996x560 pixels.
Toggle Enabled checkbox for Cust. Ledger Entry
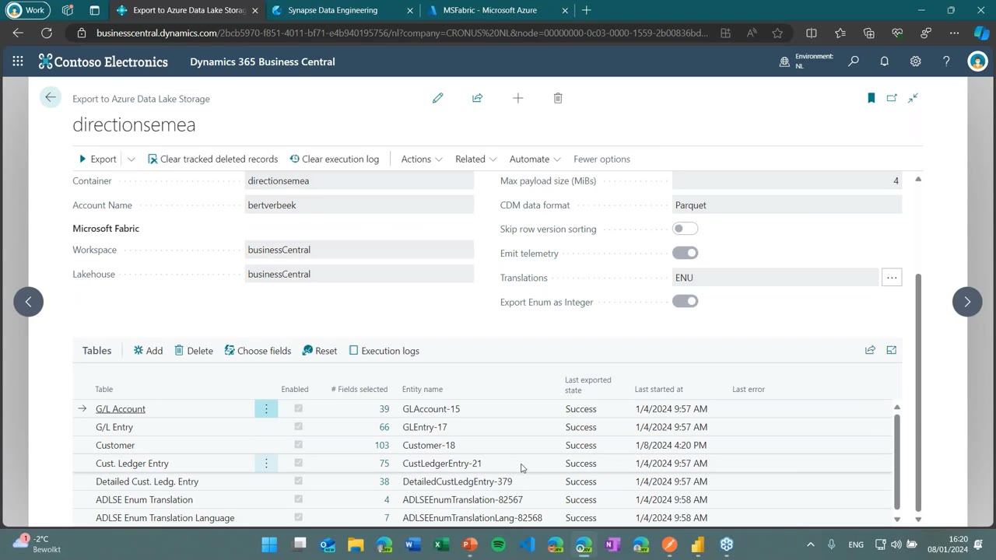pos(298,463)
